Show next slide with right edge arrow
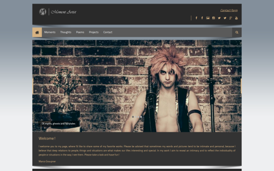The height and width of the screenshot is (171, 274). [241, 86]
